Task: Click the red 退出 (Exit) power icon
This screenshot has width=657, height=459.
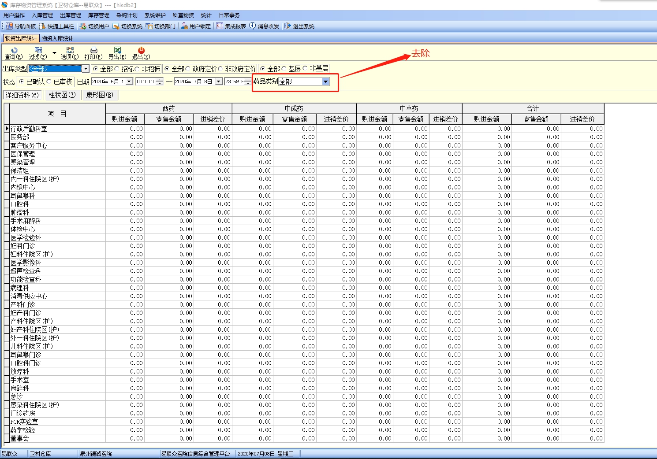Action: [141, 51]
